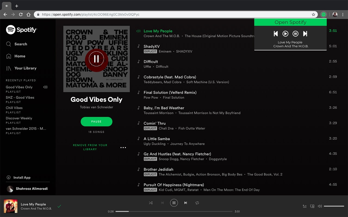Click pause button in extension popup
This screenshot has height=217, width=348.
[296, 34]
